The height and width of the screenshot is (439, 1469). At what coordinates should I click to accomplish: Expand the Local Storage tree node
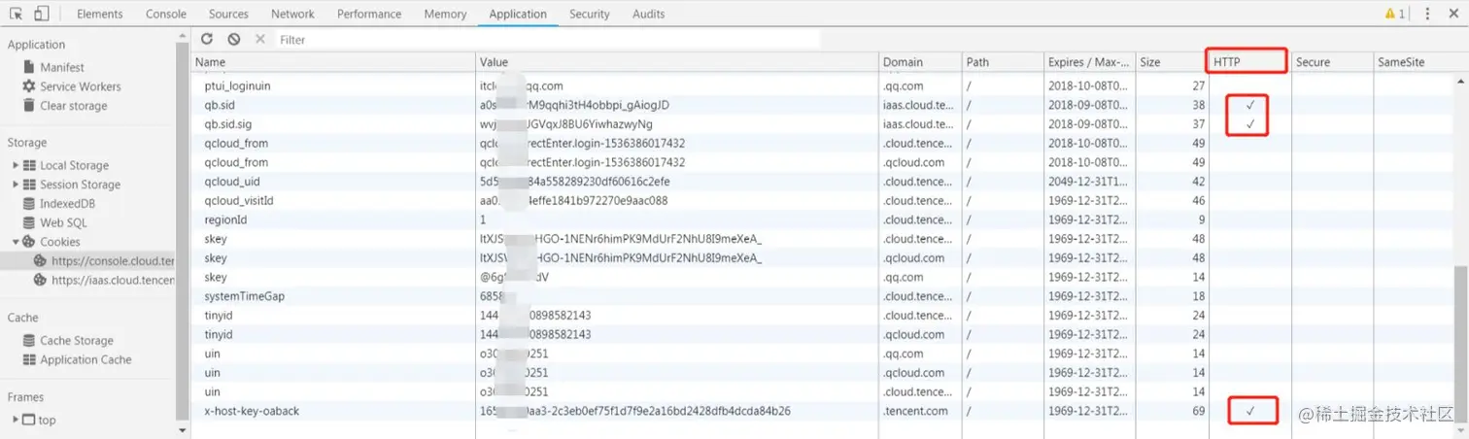point(16,165)
